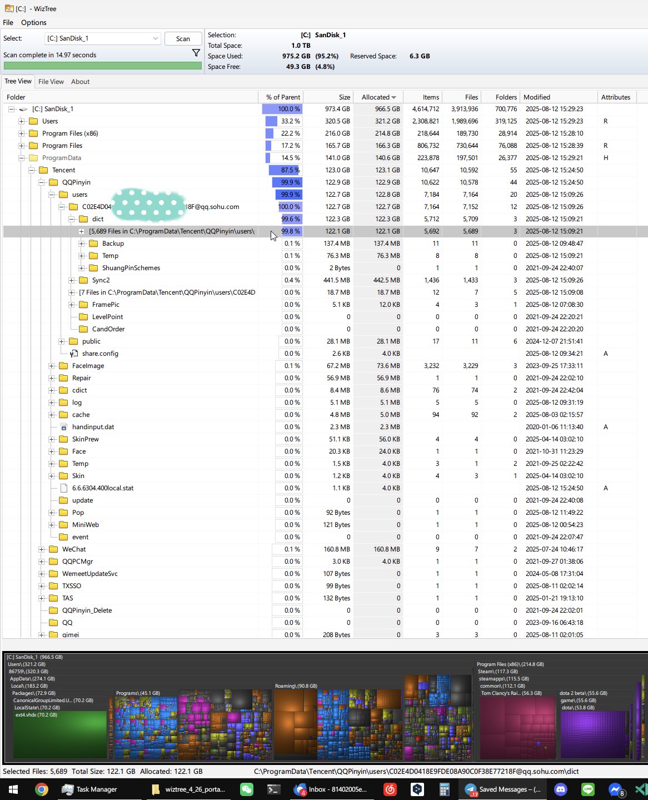This screenshot has height=800, width=648.
Task: Click the SanDisk_1 drive icon in tree
Action: tap(23, 109)
